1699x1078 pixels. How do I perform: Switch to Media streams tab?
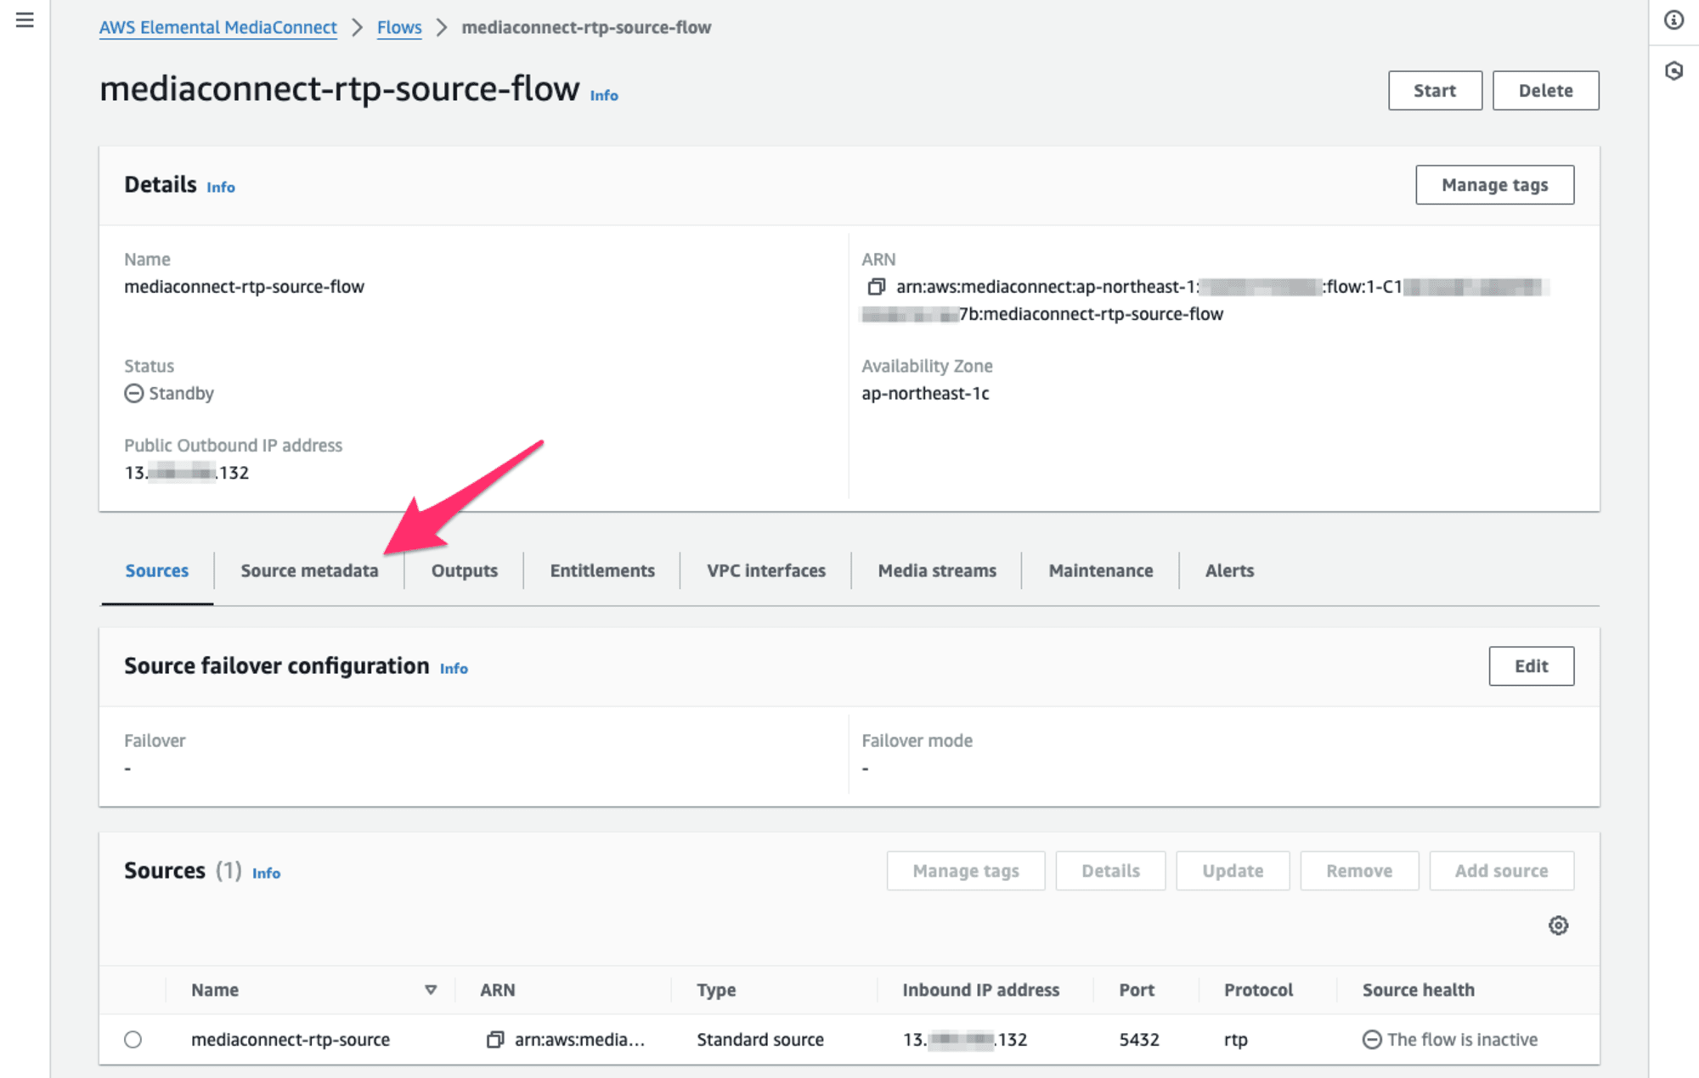pos(937,570)
